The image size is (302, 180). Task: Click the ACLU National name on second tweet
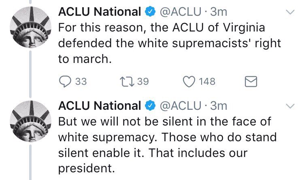pyautogui.click(x=100, y=106)
